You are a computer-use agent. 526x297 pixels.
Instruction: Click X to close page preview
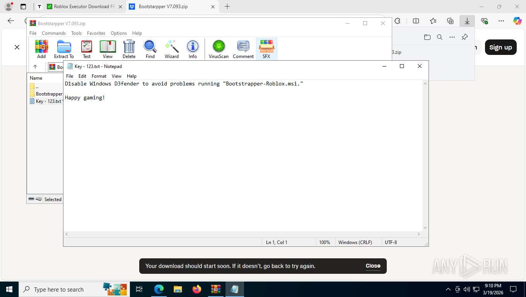pos(17,47)
